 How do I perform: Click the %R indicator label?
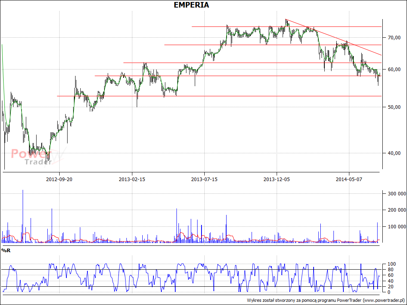coord(6,250)
